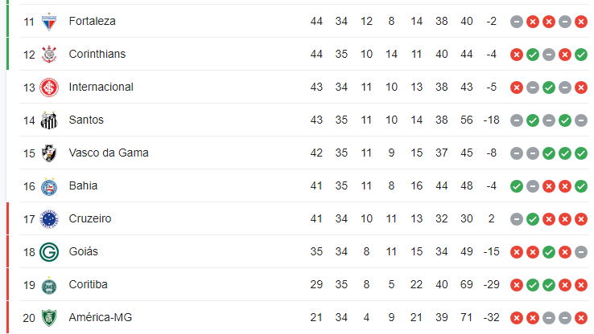Click Corinthians' most recent win icon
Viewport: 594px width, 334px height.
click(581, 55)
